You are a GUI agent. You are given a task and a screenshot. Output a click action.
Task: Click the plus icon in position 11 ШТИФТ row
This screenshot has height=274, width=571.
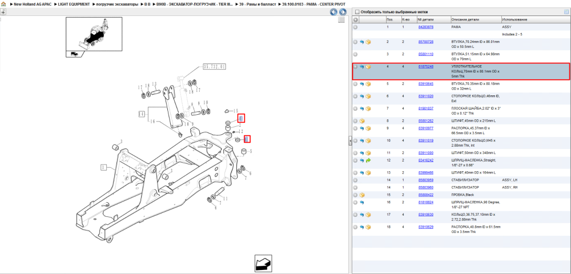point(356,153)
